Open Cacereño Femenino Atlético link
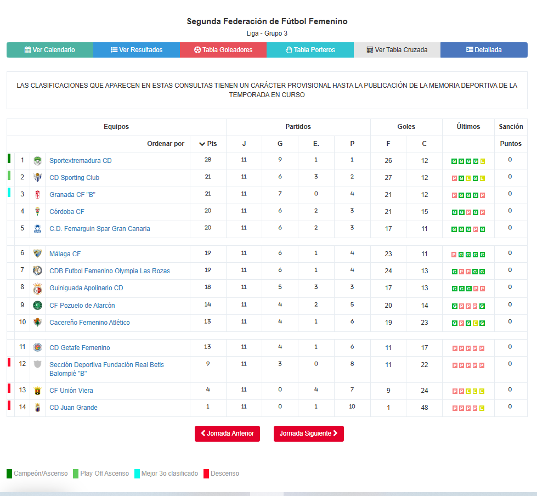This screenshot has height=496, width=537. click(90, 322)
